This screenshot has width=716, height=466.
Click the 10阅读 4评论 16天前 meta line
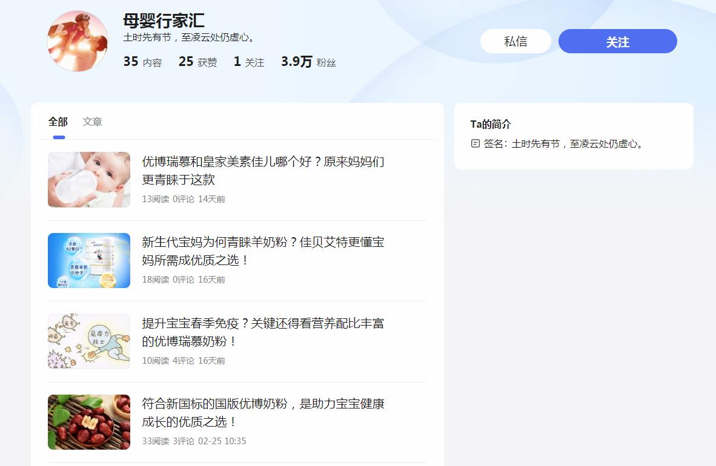[184, 361]
